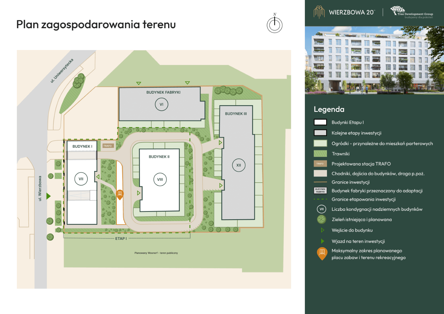The image size is (444, 314).
Task: Click the Budynki Etapu I white swatch
Action: pyautogui.click(x=320, y=122)
